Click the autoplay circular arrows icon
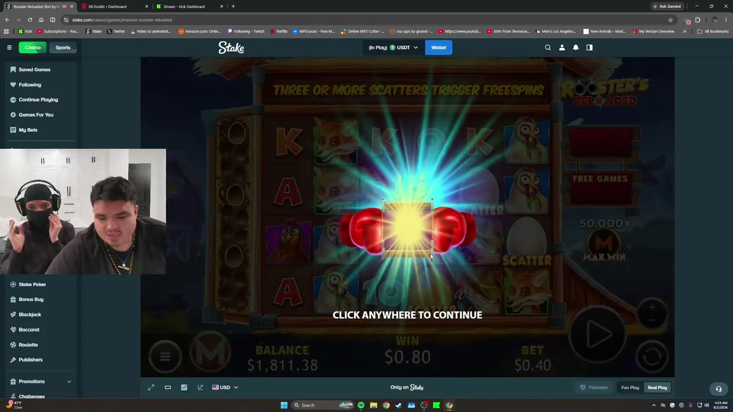The width and height of the screenshot is (733, 412). coord(652,358)
